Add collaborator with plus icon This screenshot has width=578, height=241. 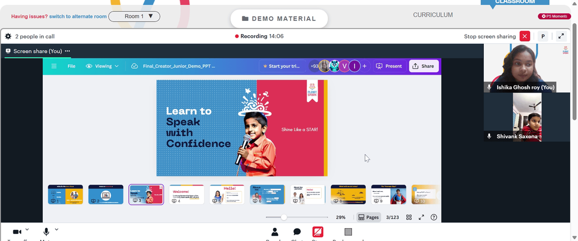(x=365, y=66)
